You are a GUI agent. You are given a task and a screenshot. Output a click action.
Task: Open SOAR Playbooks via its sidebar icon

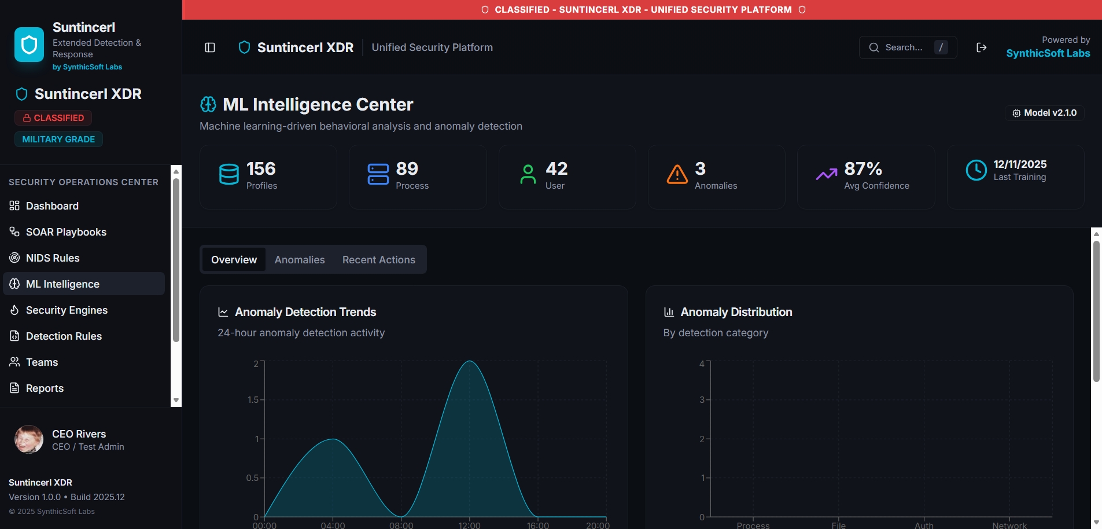14,232
